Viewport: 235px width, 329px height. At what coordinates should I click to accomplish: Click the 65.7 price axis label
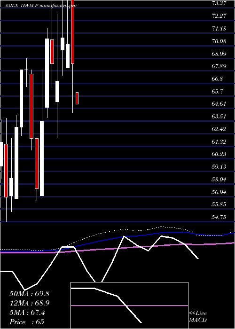pos(219,91)
